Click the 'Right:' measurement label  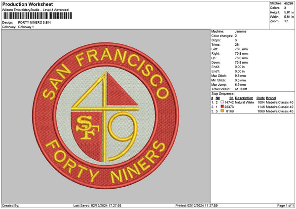[216, 54]
